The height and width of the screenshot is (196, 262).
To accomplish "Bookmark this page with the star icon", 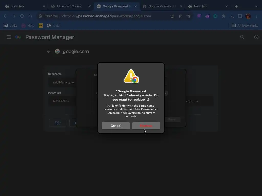I will pyautogui.click(x=189, y=16).
